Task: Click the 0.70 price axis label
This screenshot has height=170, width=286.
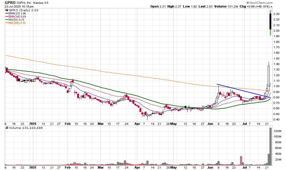Action: (276, 103)
